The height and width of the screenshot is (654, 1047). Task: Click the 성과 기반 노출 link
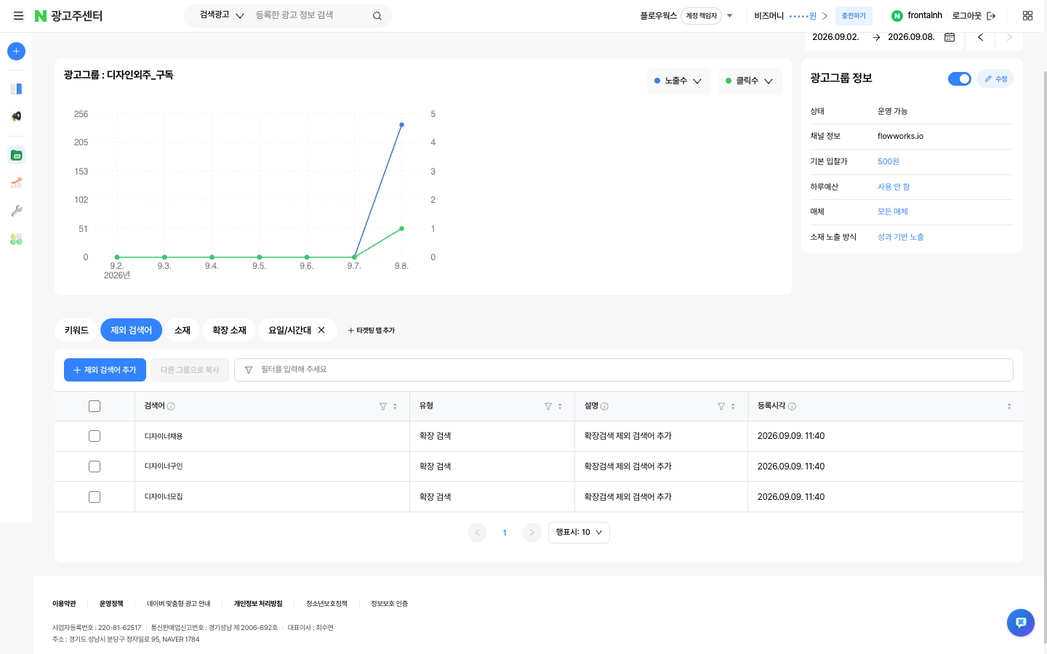(x=900, y=237)
